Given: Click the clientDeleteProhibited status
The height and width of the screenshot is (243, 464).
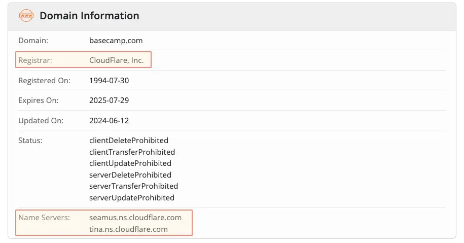Looking at the screenshot, I should [129, 140].
